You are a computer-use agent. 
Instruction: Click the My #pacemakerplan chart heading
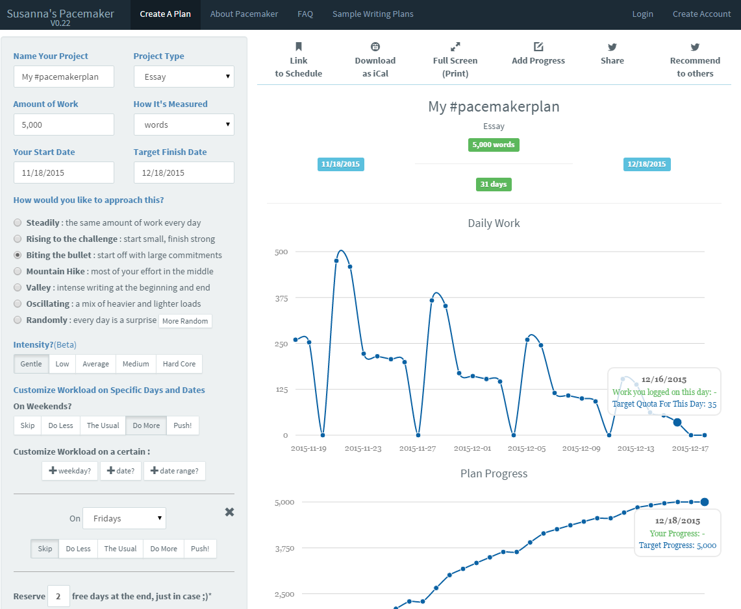point(494,107)
